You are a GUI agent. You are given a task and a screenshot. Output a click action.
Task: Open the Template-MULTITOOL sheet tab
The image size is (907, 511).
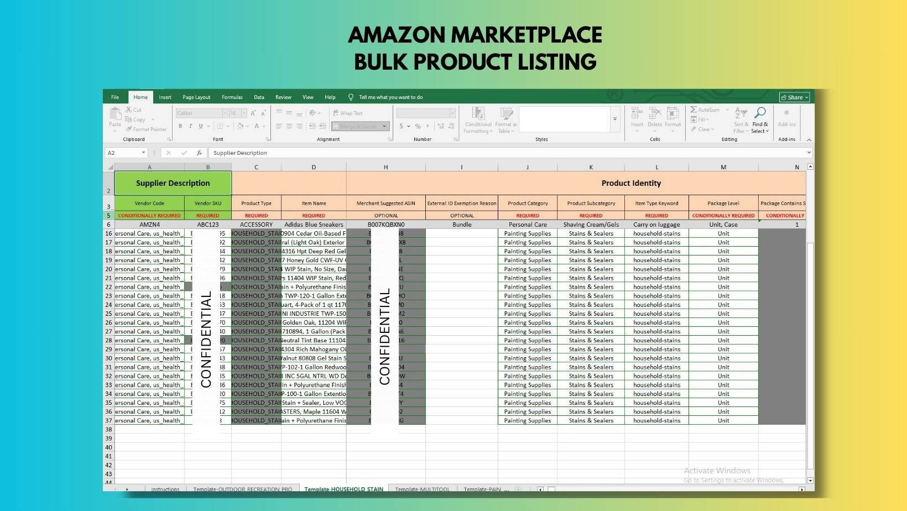(x=423, y=489)
